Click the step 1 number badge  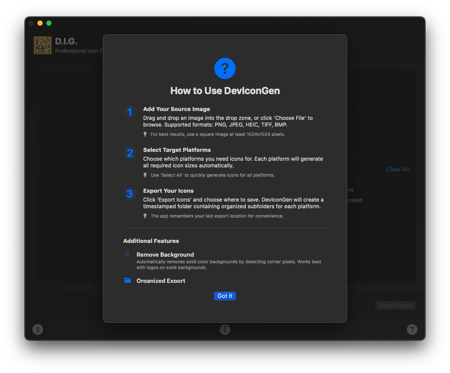pyautogui.click(x=129, y=112)
